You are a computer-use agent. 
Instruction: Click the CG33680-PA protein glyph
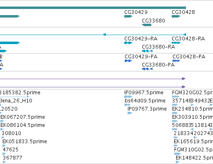147,69
